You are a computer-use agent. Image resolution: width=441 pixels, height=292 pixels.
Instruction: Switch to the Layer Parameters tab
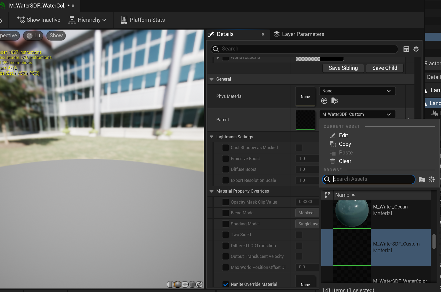pos(299,34)
